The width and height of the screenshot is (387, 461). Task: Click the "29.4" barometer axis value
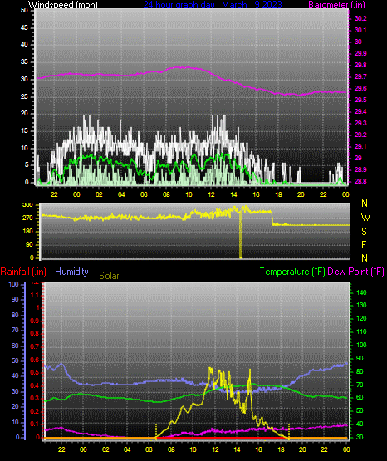[x=360, y=112]
